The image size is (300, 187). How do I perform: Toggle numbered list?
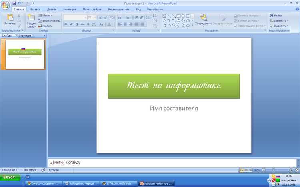128,18
